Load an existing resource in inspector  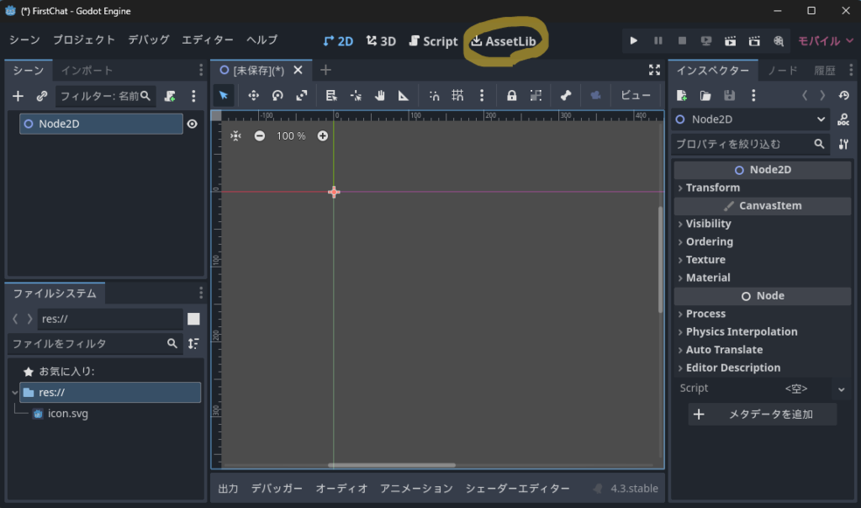pos(705,96)
